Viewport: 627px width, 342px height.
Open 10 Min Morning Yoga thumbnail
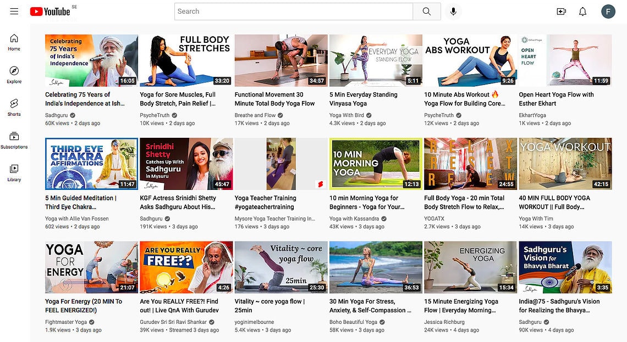point(376,164)
